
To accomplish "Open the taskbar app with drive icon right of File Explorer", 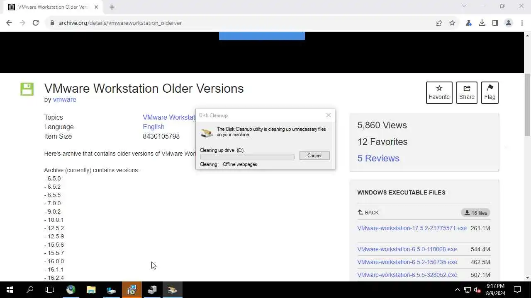I will tap(111, 290).
